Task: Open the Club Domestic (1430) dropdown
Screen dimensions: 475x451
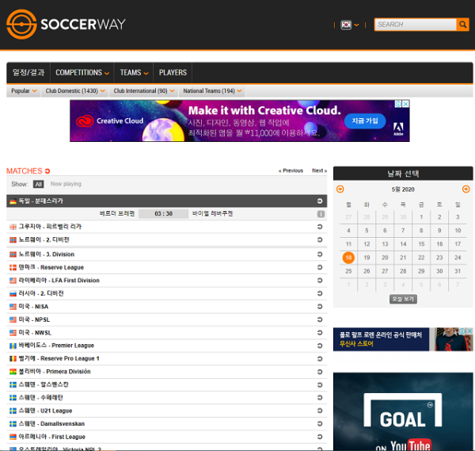Action: click(76, 91)
